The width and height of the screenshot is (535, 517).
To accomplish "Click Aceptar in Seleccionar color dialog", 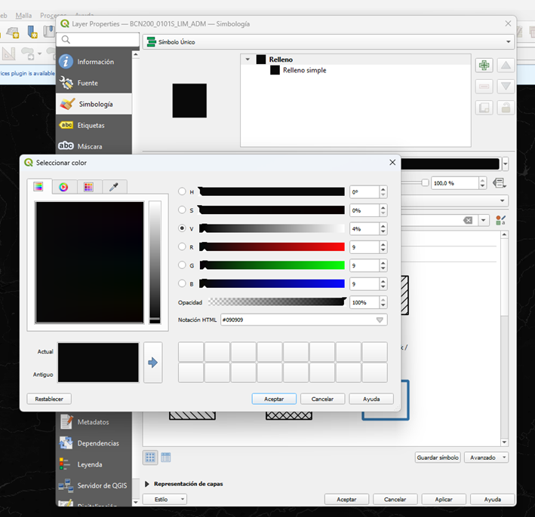I will (274, 399).
